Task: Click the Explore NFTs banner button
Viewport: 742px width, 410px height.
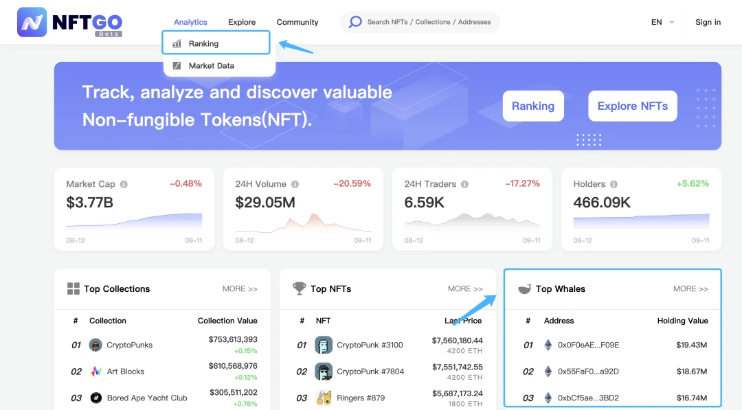Action: coord(633,106)
